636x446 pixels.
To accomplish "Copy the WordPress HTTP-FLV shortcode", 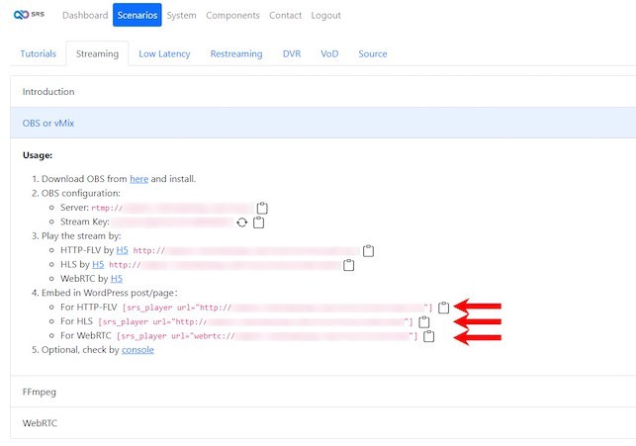I will (444, 308).
